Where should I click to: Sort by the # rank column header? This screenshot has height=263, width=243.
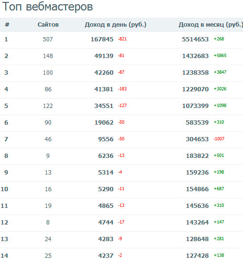pos(7,25)
